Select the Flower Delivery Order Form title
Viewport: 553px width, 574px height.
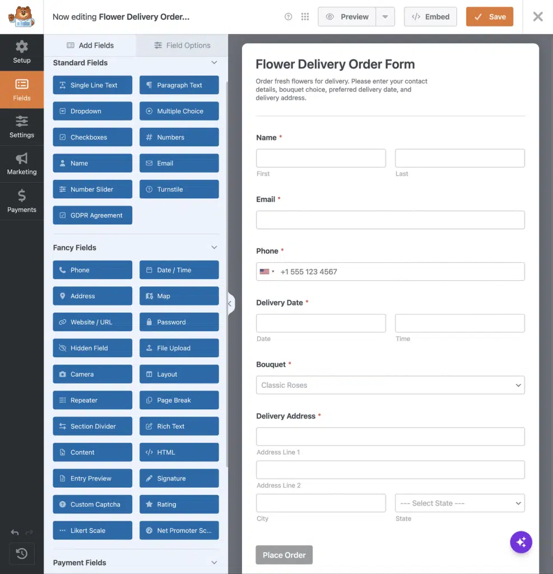point(335,64)
